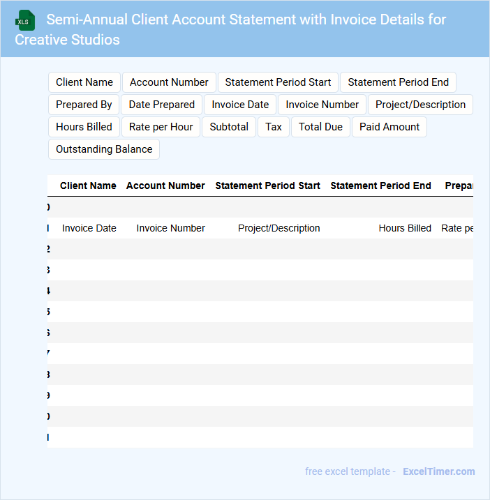The image size is (490, 500).
Task: Select the Rate per Hour tag
Action: 161,127
